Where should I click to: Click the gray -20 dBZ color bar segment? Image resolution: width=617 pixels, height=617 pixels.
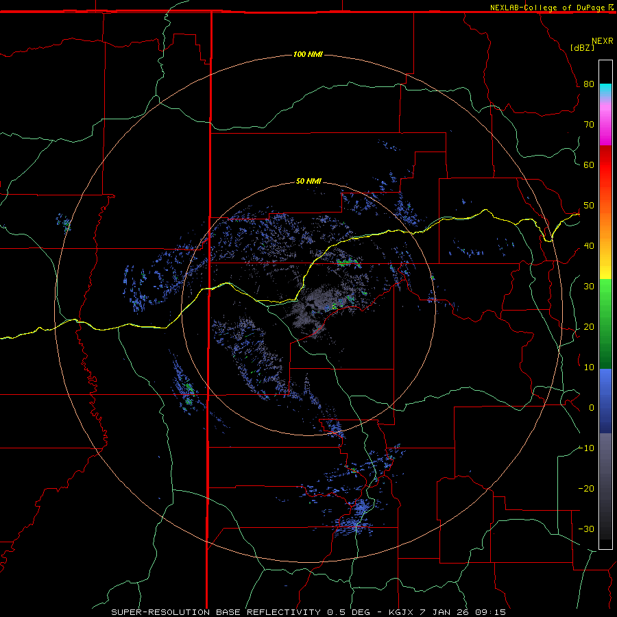(x=605, y=489)
